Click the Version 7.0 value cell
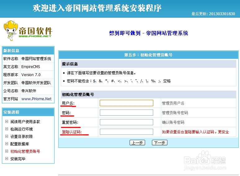 37,75
